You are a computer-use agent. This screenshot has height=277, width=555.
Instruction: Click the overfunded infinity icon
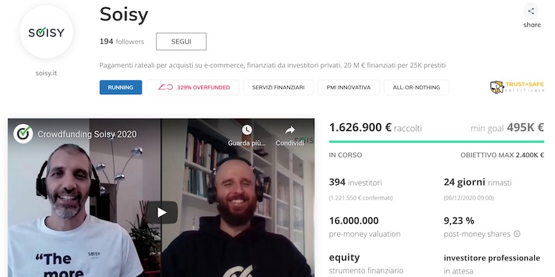(x=165, y=87)
